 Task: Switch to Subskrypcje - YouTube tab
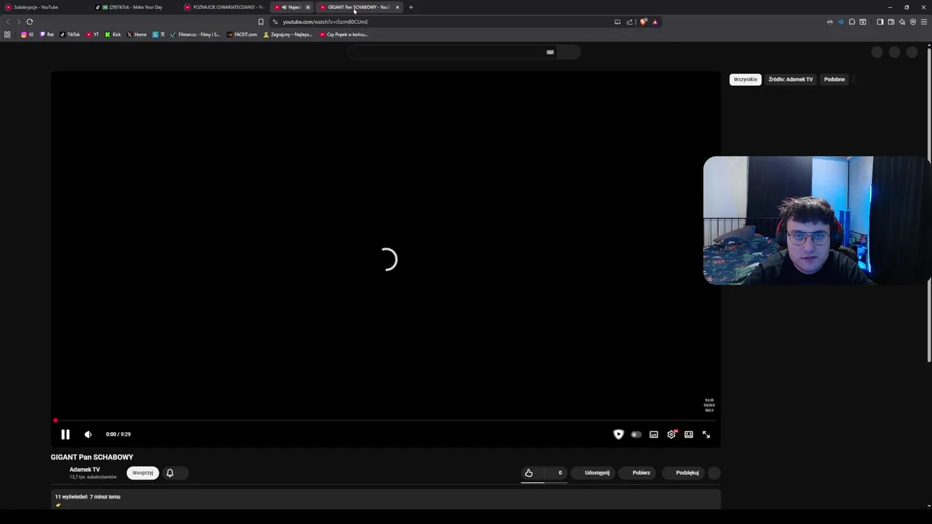(x=45, y=7)
